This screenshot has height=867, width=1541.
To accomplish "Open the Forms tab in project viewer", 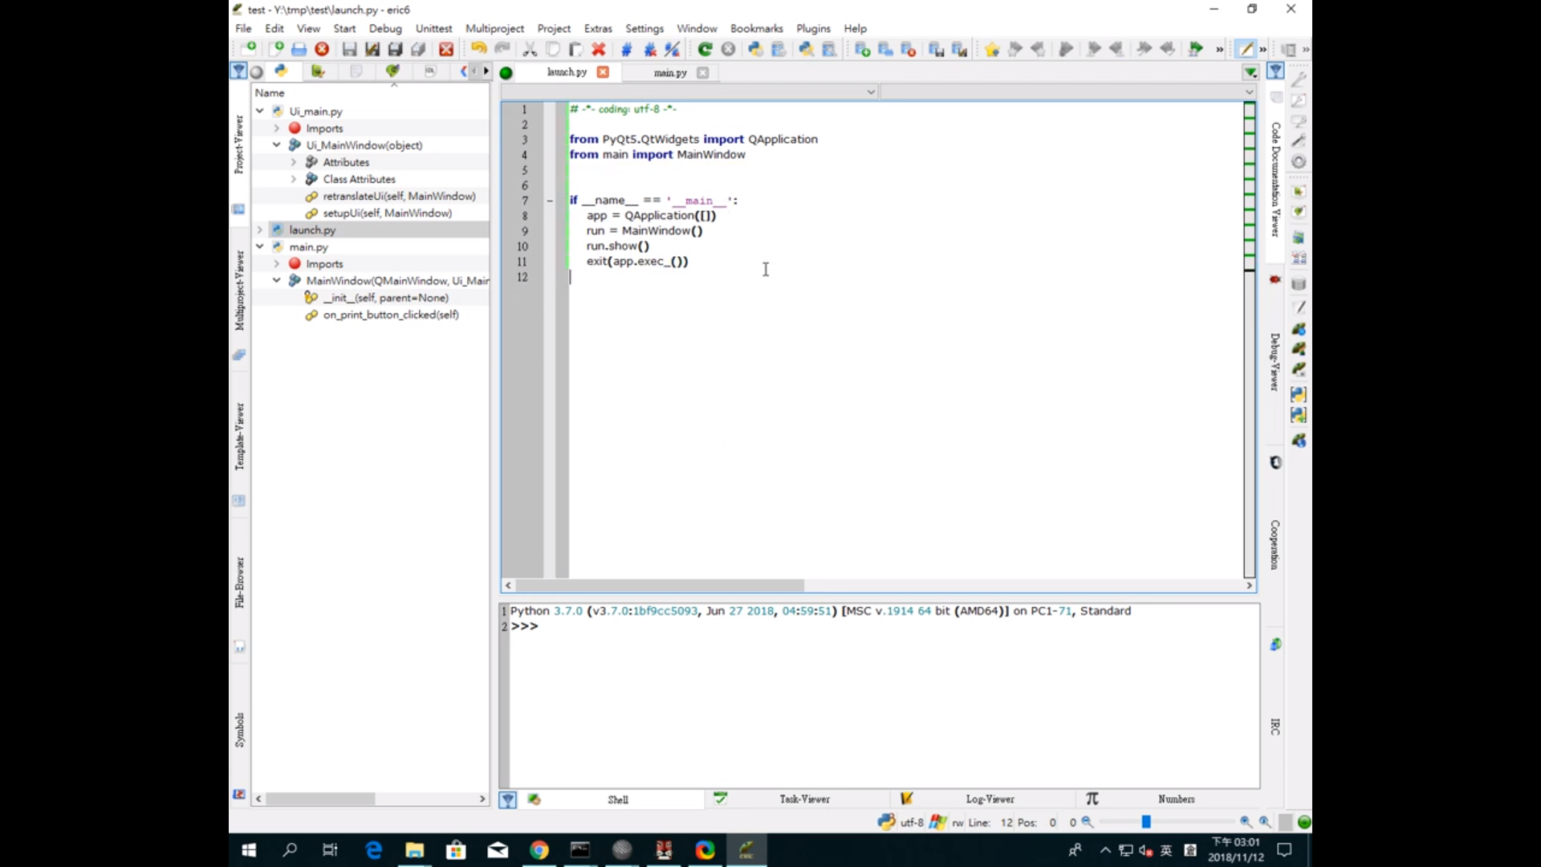I will (x=318, y=71).
